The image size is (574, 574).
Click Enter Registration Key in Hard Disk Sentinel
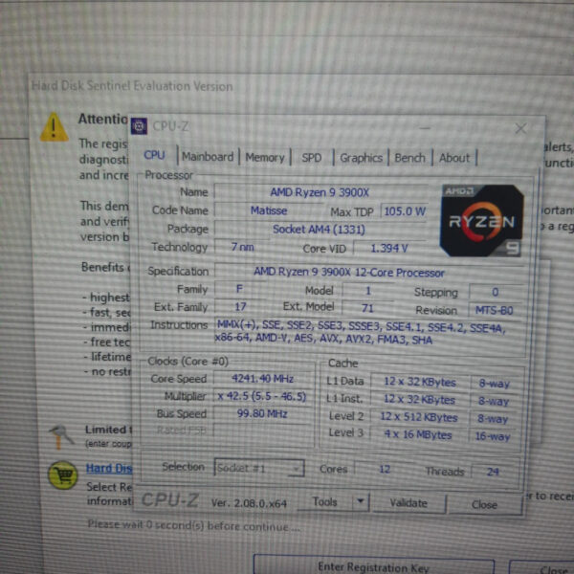[373, 566]
